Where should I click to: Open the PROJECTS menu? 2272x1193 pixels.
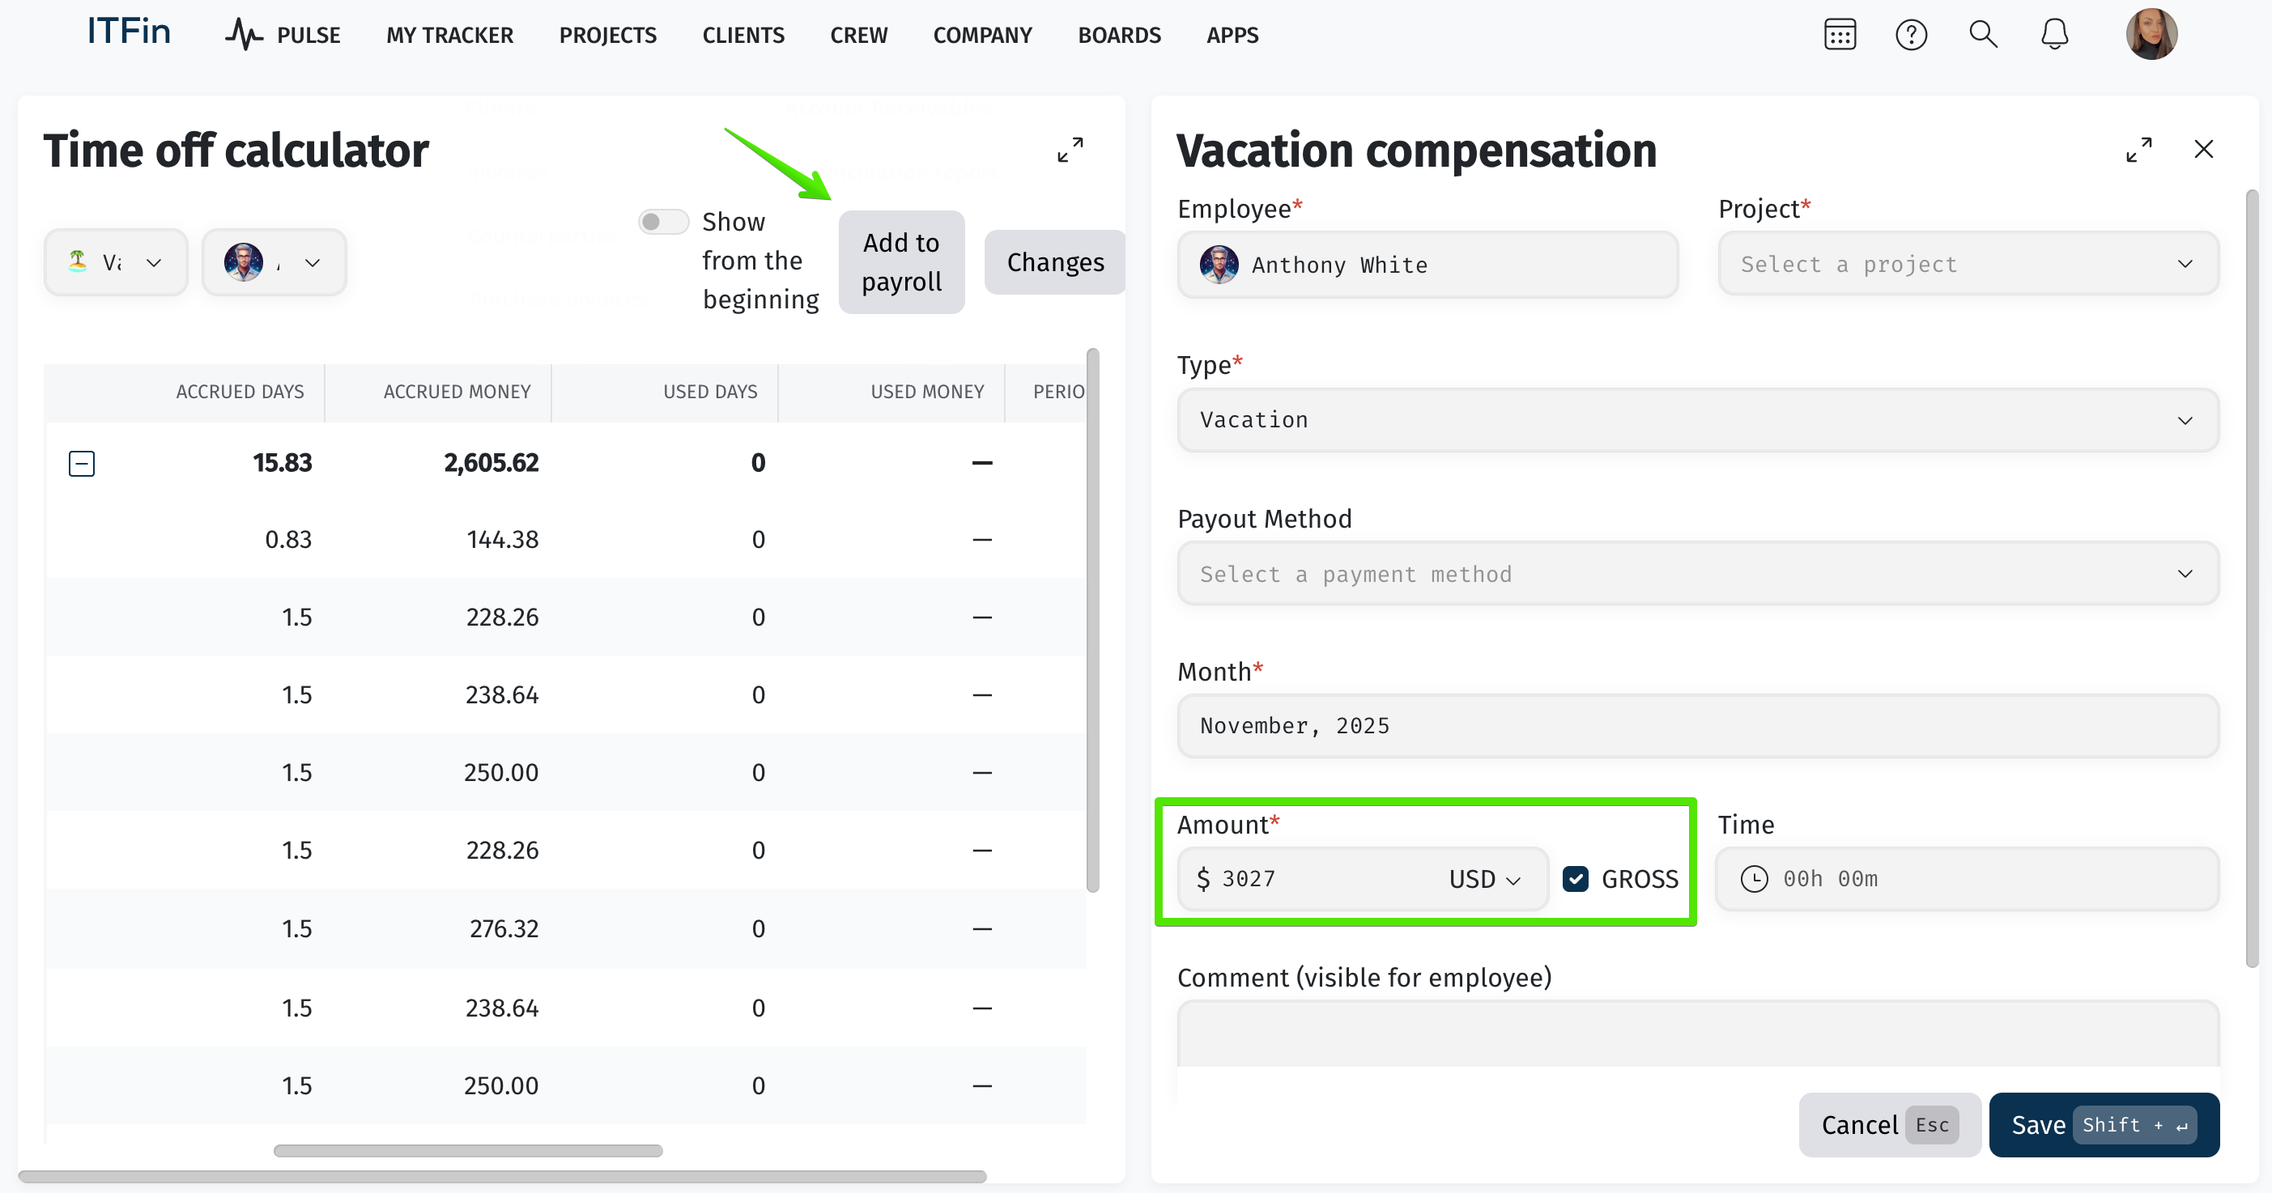coord(608,36)
